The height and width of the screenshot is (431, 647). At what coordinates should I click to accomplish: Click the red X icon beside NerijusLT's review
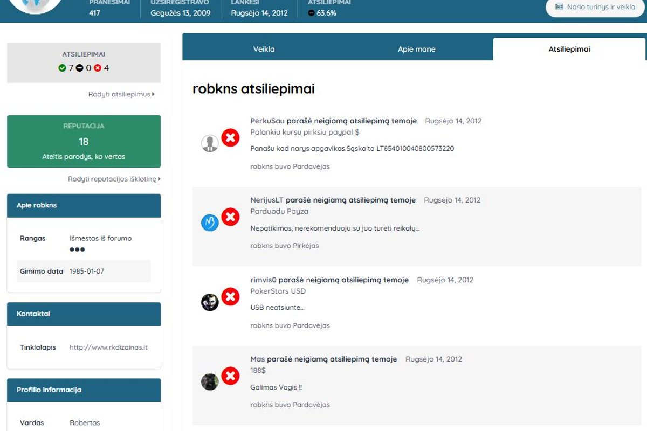[x=230, y=217]
